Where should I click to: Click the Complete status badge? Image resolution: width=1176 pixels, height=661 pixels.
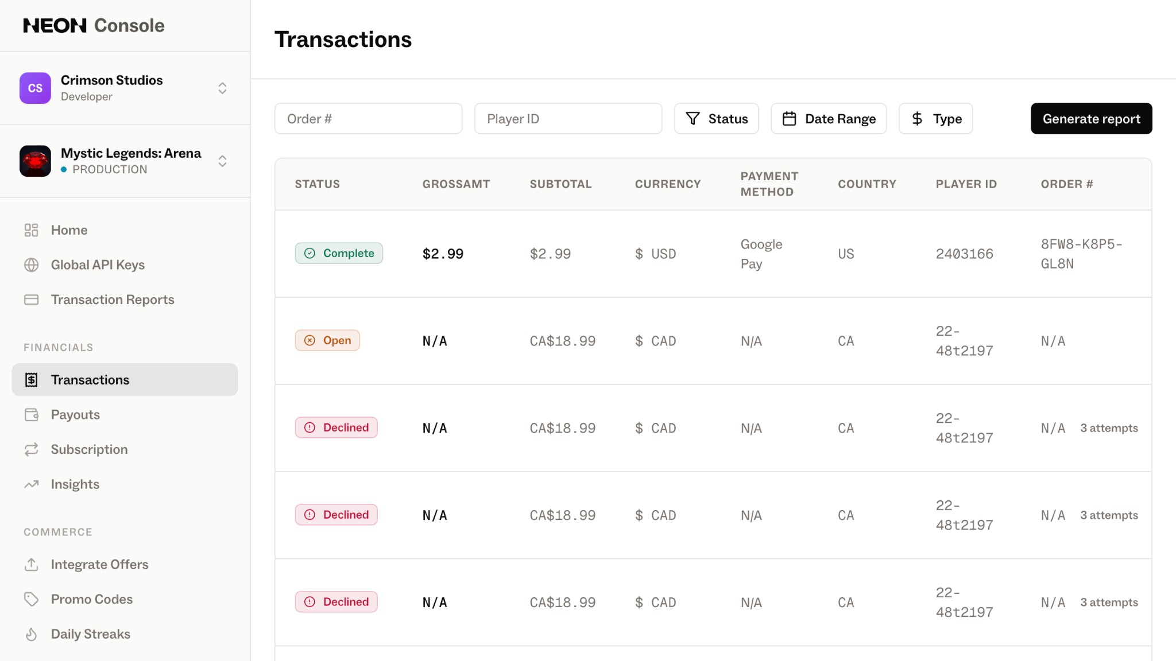339,253
